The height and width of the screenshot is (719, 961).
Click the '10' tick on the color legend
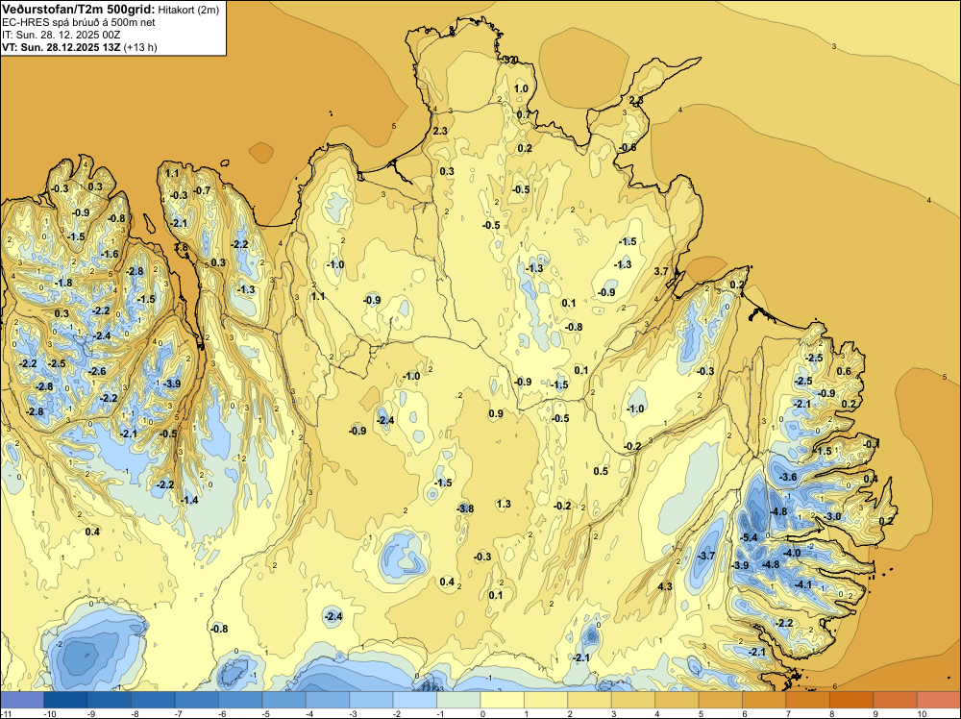(x=922, y=713)
